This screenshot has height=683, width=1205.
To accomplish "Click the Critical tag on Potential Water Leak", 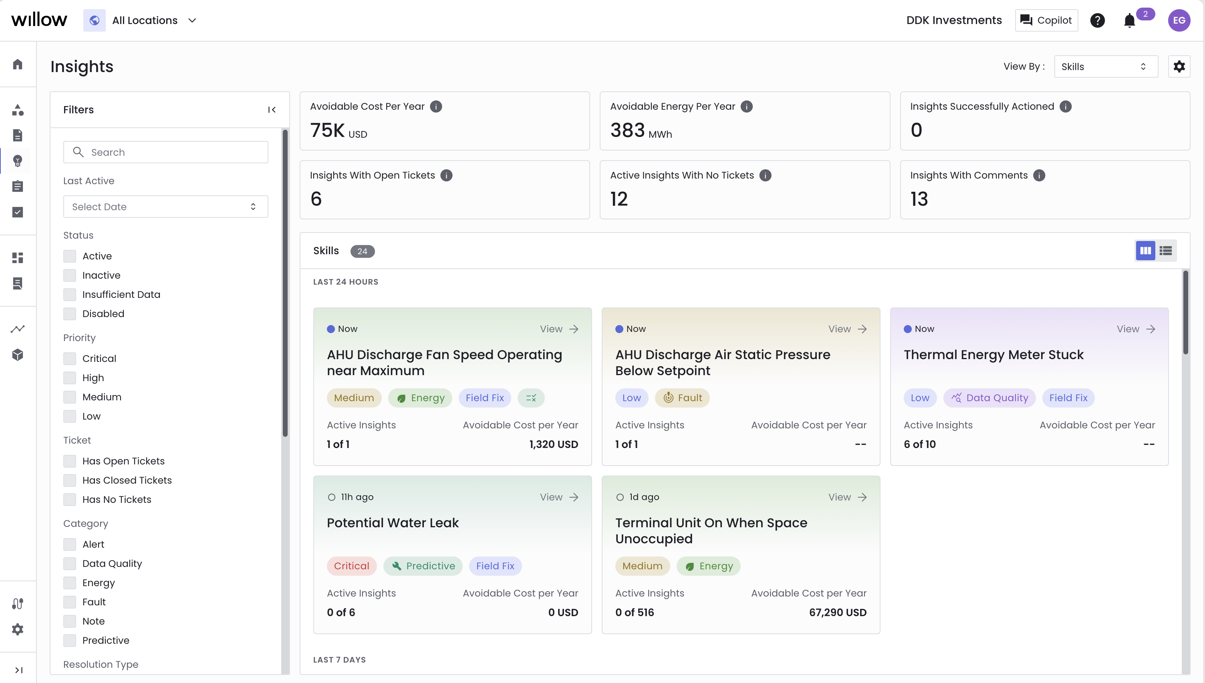I will pos(351,566).
